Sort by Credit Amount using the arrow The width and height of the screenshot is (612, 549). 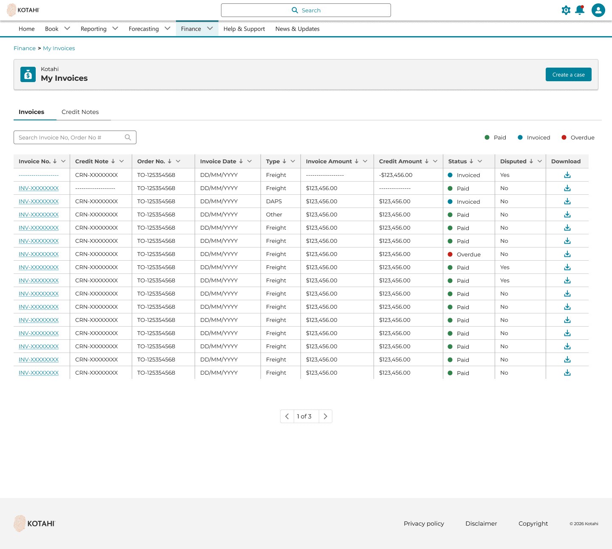[x=427, y=161]
